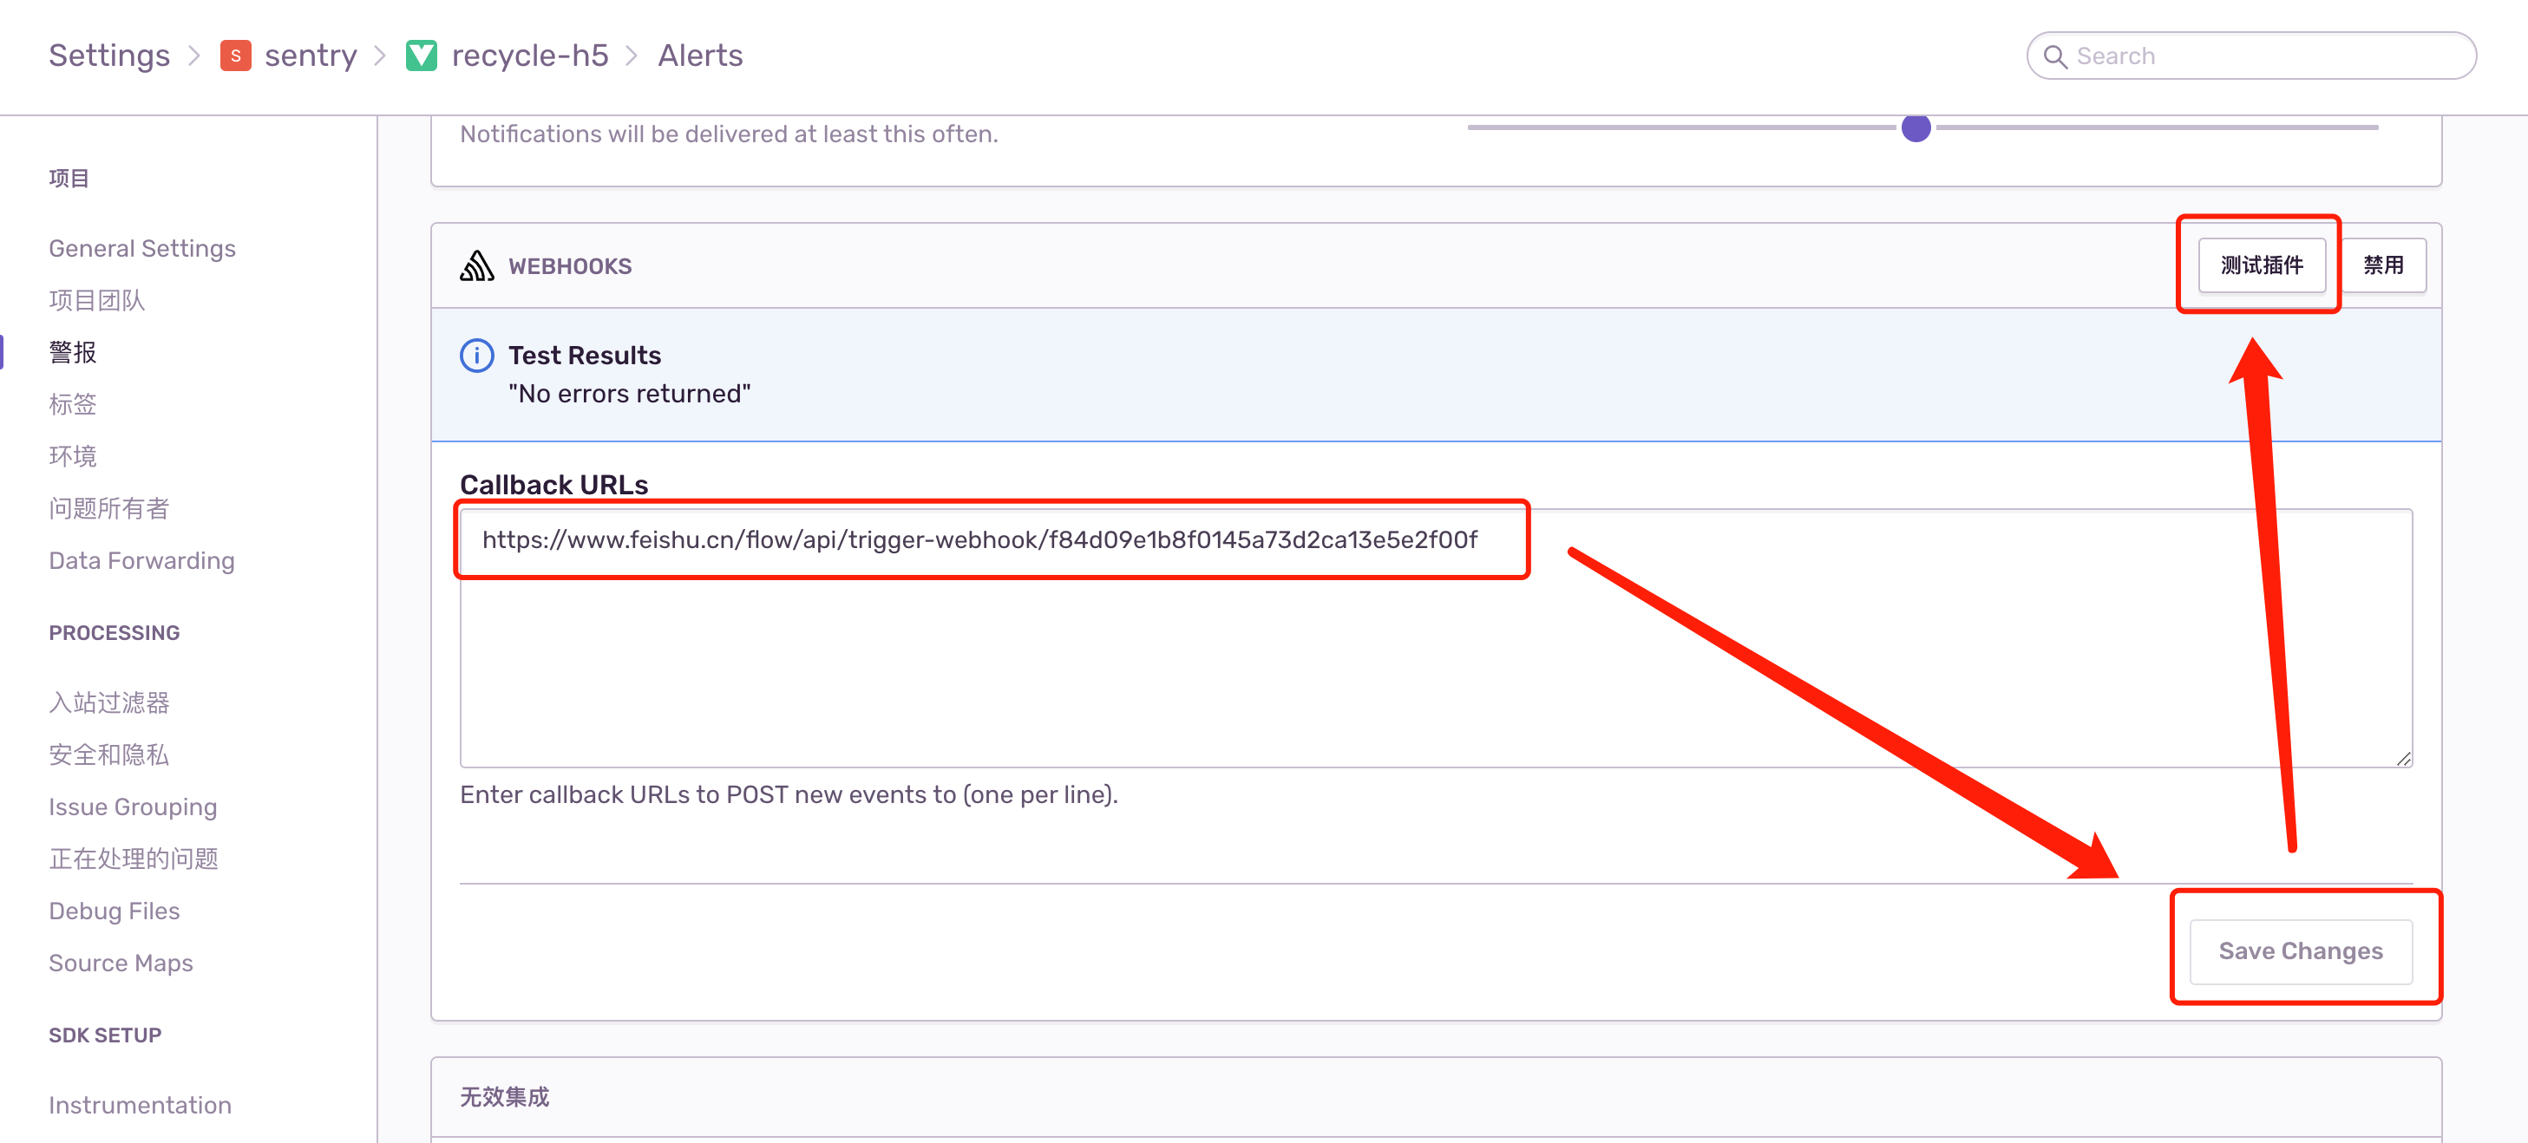
Task: Click the search magnifier icon
Action: [x=2055, y=57]
